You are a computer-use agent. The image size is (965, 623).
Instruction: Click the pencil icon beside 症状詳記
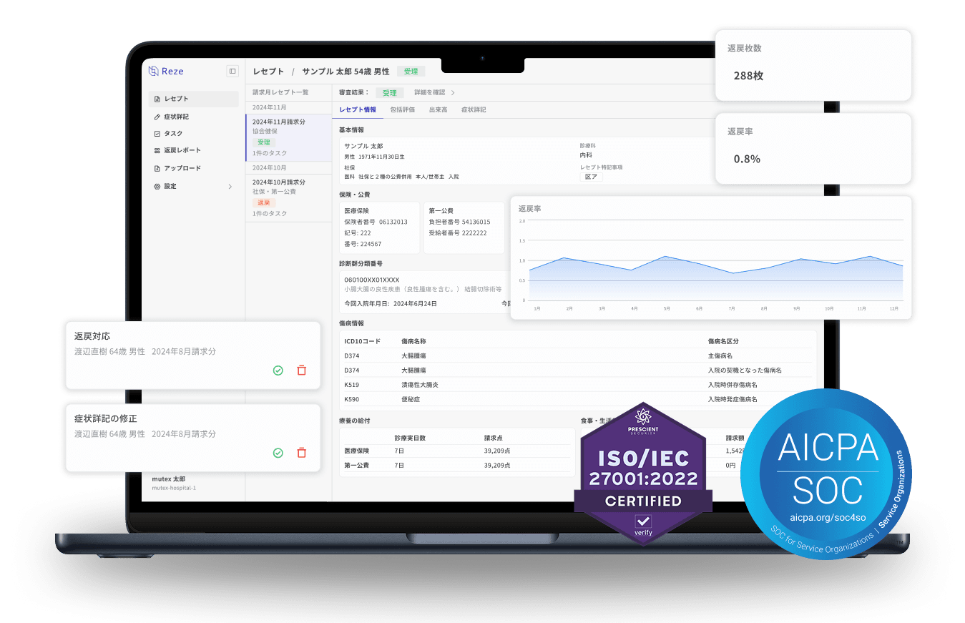click(157, 117)
